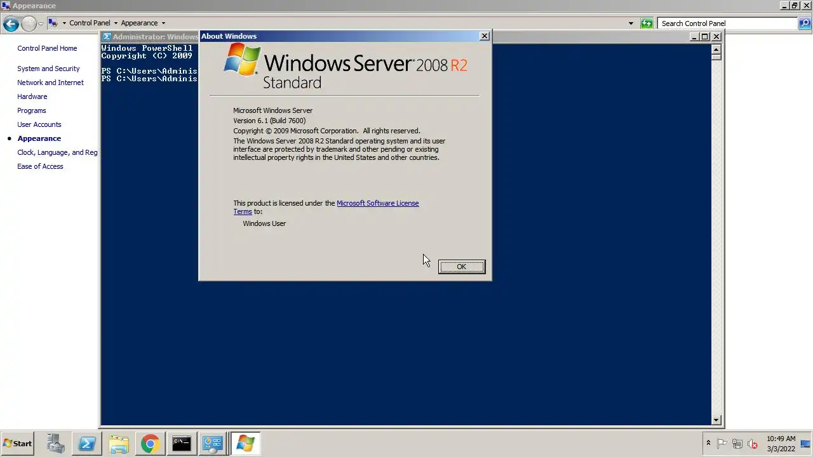Image resolution: width=813 pixels, height=457 pixels.
Task: Click the back arrow in Control Panel
Action: pos(11,24)
